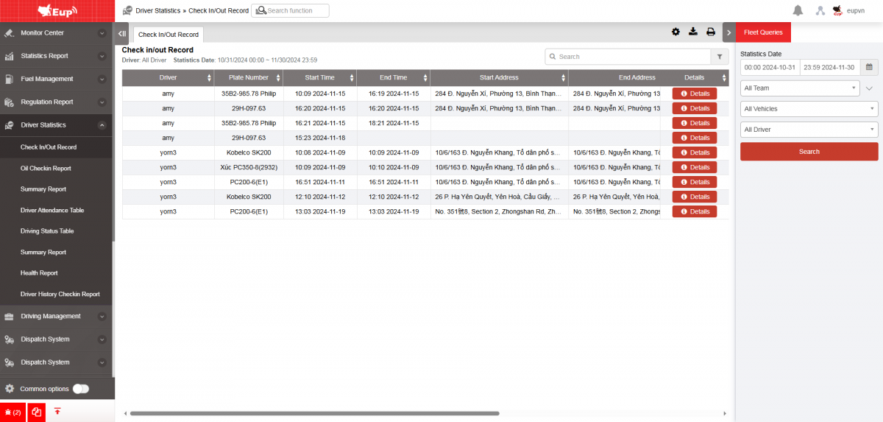This screenshot has width=883, height=422.
Task: Click the scroll-to-top arrow icon
Action: [57, 411]
